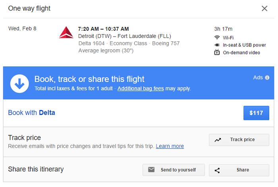The image size is (278, 187).
Task: Click the trending arrow icon in Track price
Action: point(218,140)
